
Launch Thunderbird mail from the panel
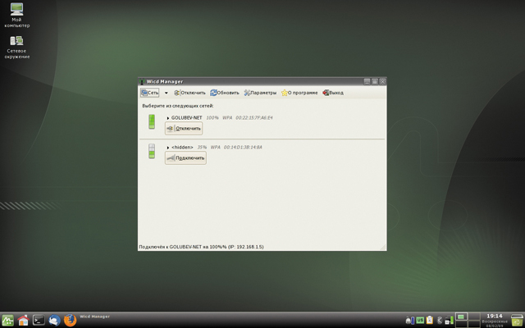tap(54, 321)
